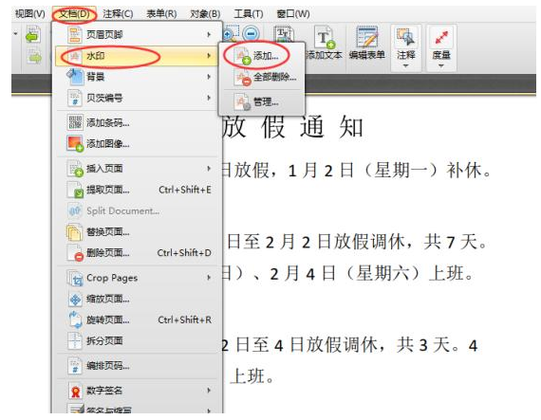
Task: Choose 替换页面... menu entry
Action: (x=138, y=232)
